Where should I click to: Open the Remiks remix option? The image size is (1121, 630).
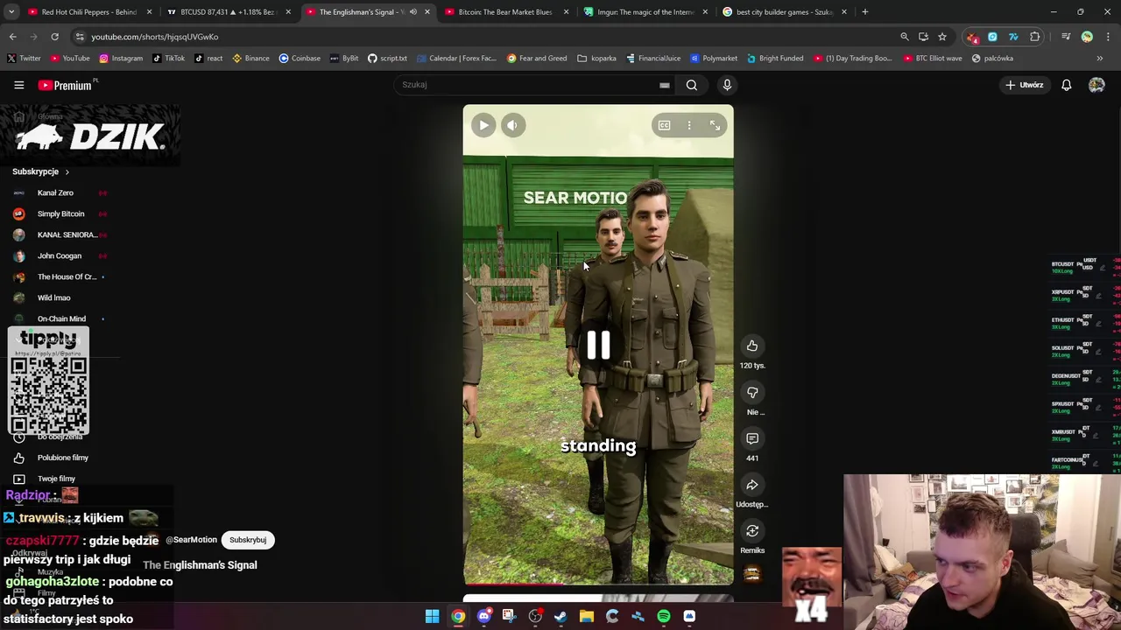tap(752, 531)
